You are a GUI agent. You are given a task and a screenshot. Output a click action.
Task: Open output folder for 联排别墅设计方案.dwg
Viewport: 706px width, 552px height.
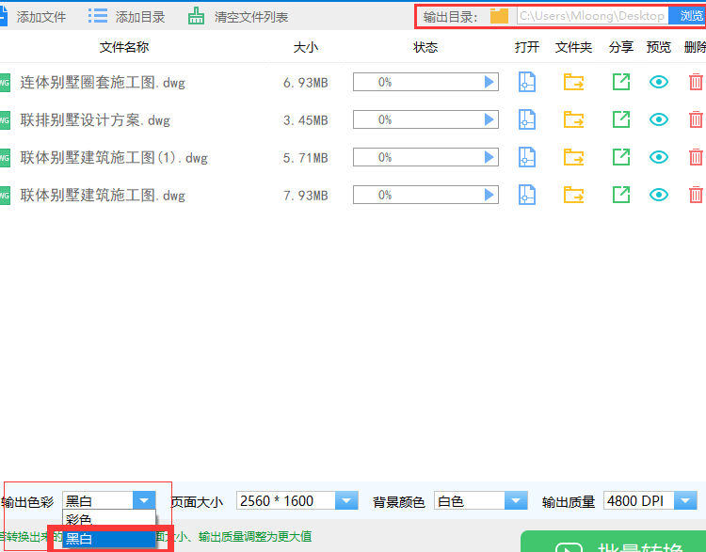[x=573, y=119]
